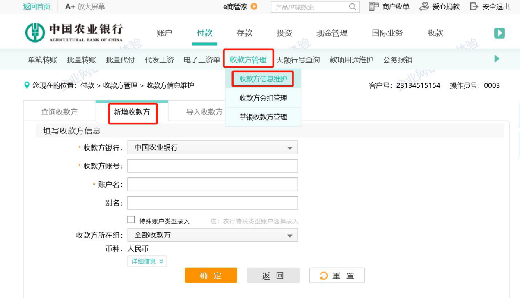Switch to the 查询收款方 tab
520x298 pixels.
click(x=59, y=112)
